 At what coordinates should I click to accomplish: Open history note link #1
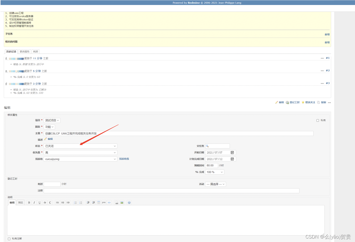[328, 58]
